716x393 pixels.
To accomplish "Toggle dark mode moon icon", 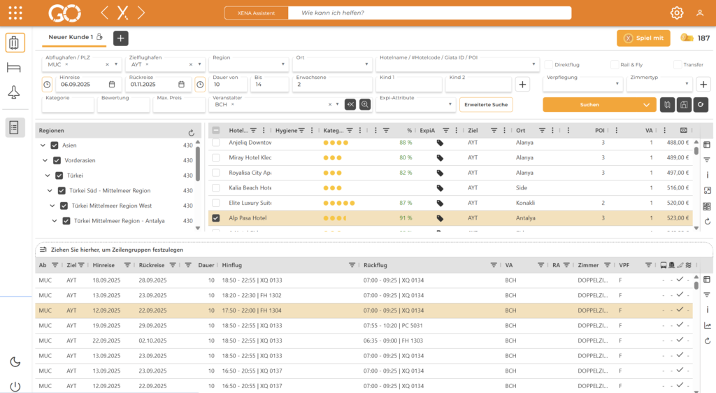I will click(x=15, y=362).
